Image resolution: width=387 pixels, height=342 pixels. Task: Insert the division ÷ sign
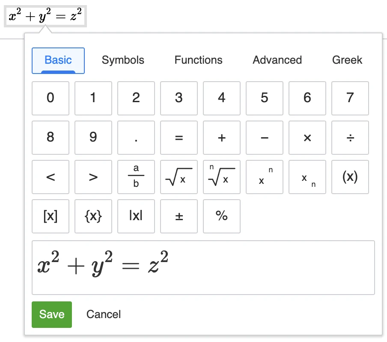[350, 138]
